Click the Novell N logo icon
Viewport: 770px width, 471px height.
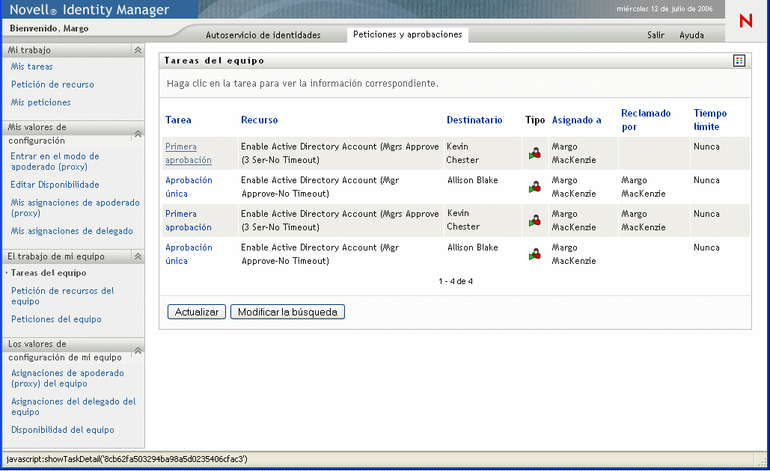click(746, 21)
